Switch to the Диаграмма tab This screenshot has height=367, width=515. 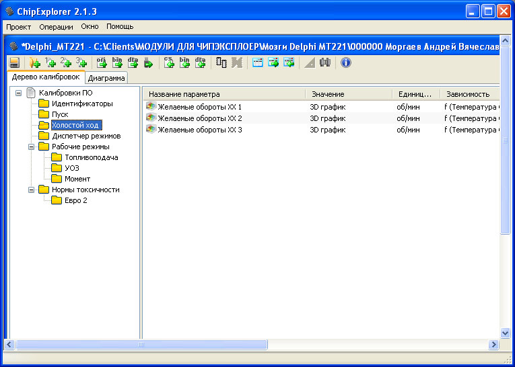[106, 78]
